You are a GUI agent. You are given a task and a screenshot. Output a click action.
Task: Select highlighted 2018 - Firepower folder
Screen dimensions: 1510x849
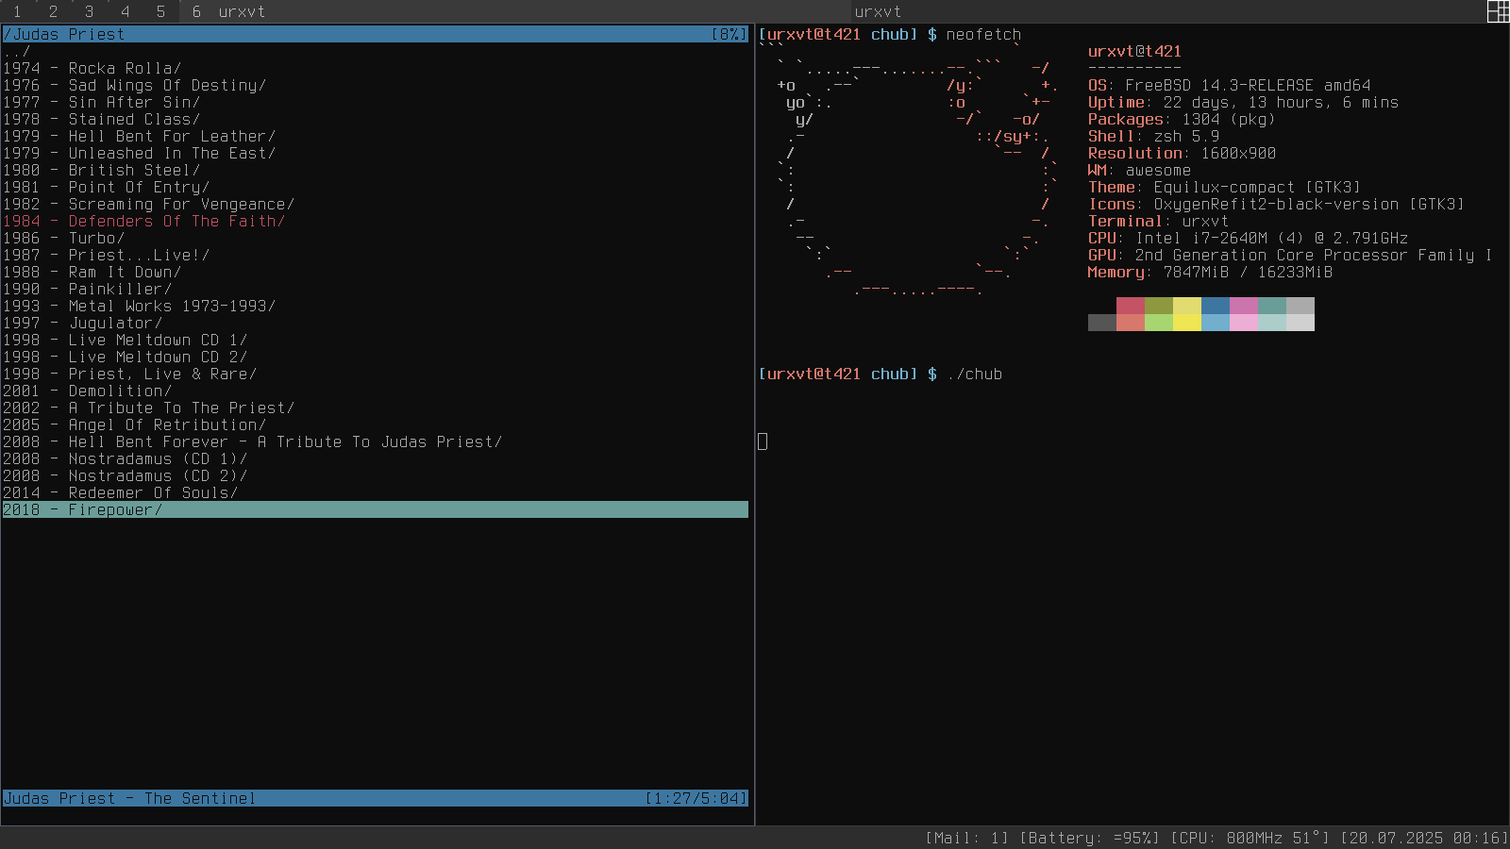[x=375, y=509]
